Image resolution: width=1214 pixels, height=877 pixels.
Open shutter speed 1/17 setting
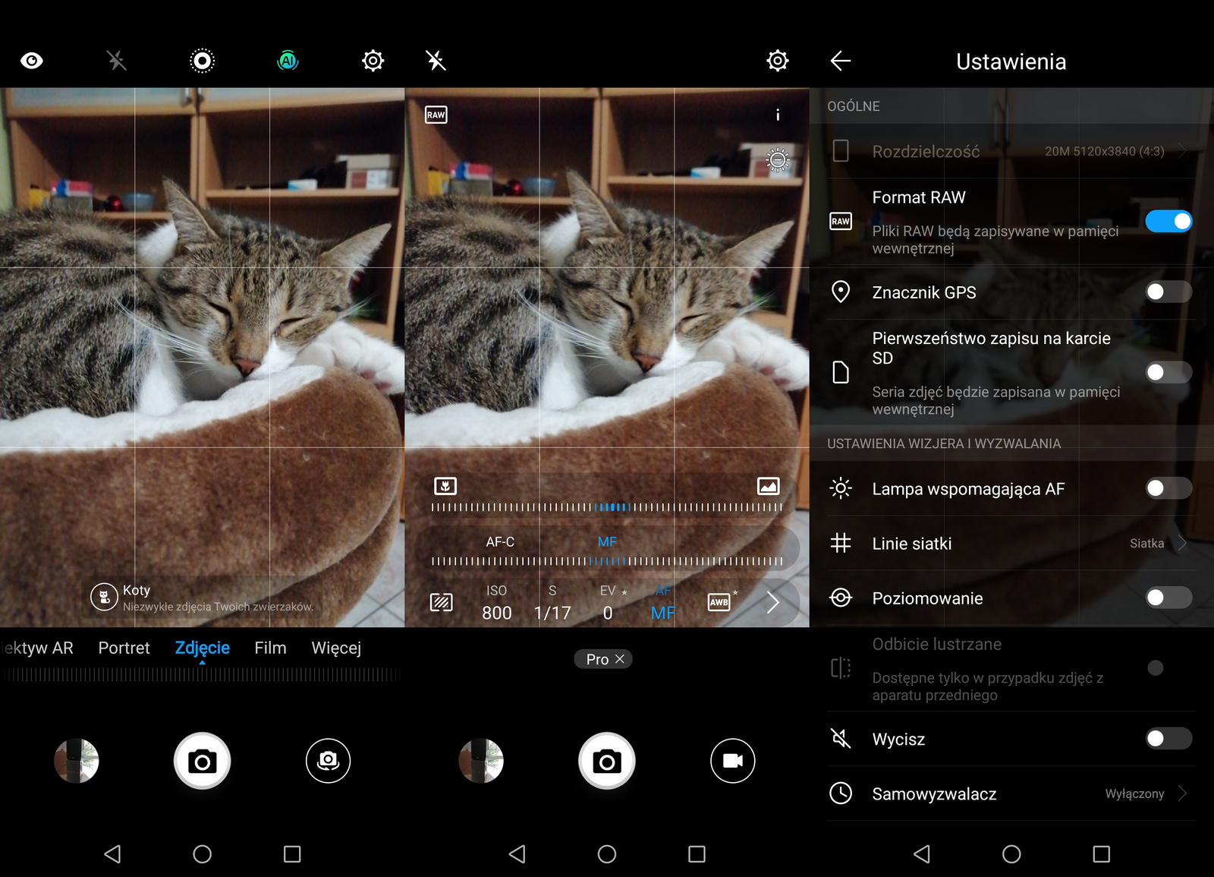(x=552, y=603)
